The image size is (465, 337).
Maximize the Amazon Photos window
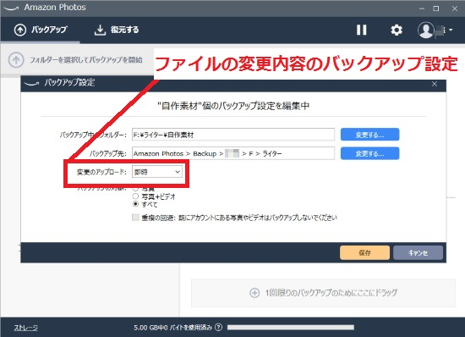coord(436,8)
